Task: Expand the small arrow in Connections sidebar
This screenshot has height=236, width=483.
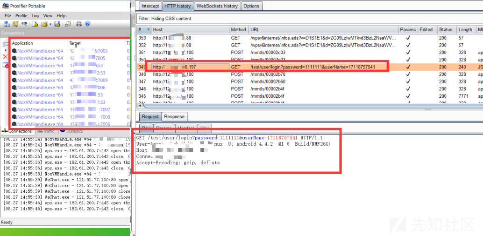Action: tap(6, 50)
